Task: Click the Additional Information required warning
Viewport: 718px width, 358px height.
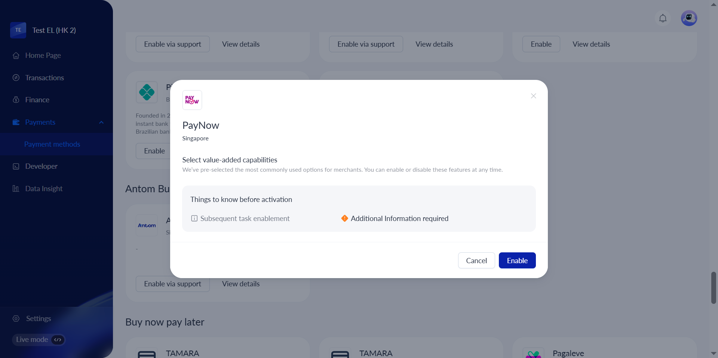Action: (x=399, y=218)
